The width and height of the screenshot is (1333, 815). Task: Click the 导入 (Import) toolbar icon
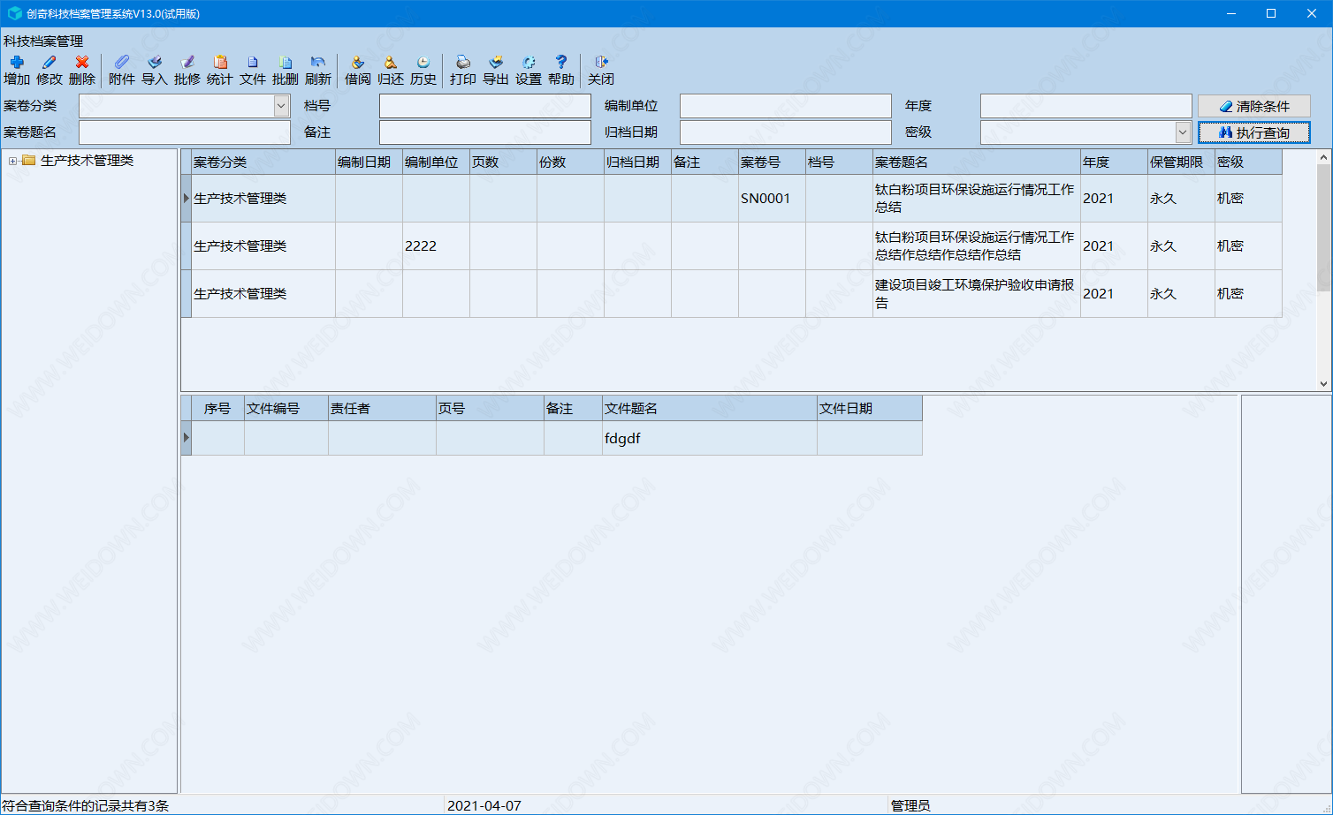pos(155,70)
